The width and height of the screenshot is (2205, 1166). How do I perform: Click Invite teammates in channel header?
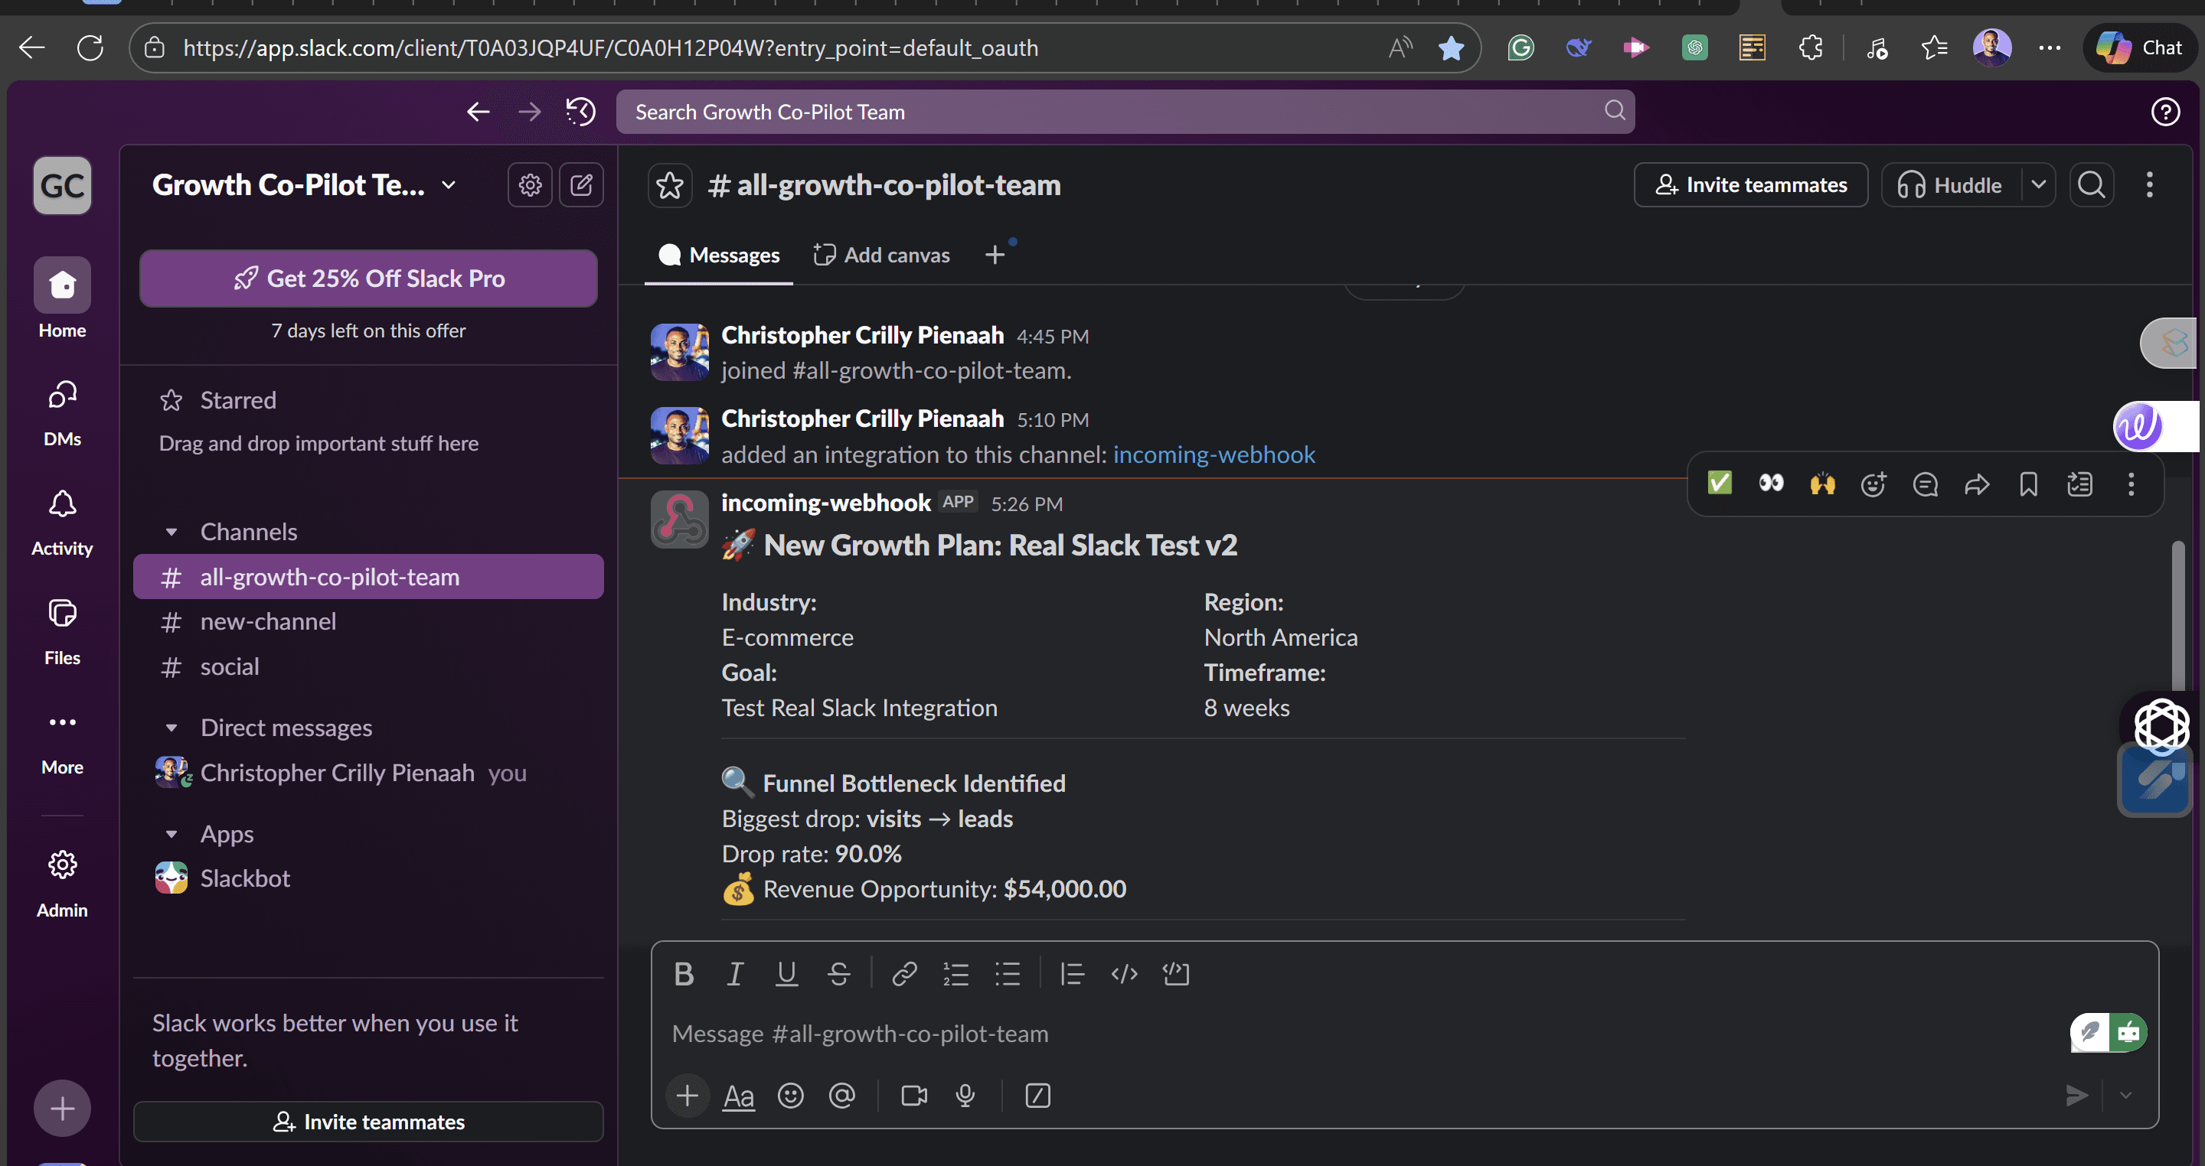click(x=1750, y=185)
